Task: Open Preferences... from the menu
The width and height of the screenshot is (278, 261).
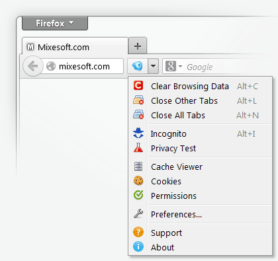Action: click(x=200, y=214)
